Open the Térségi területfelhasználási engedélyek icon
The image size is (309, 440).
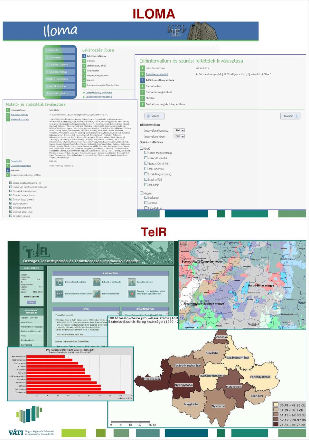click(131, 294)
